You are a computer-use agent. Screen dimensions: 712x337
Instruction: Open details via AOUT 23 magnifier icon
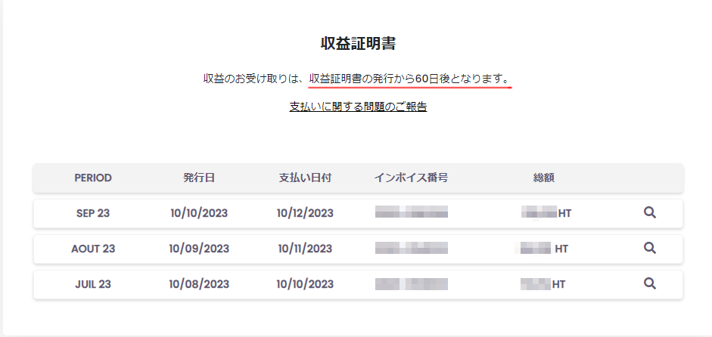click(649, 248)
